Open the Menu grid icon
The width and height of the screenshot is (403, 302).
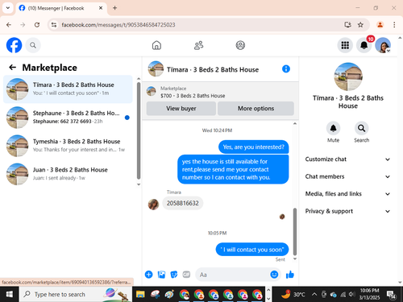click(345, 45)
